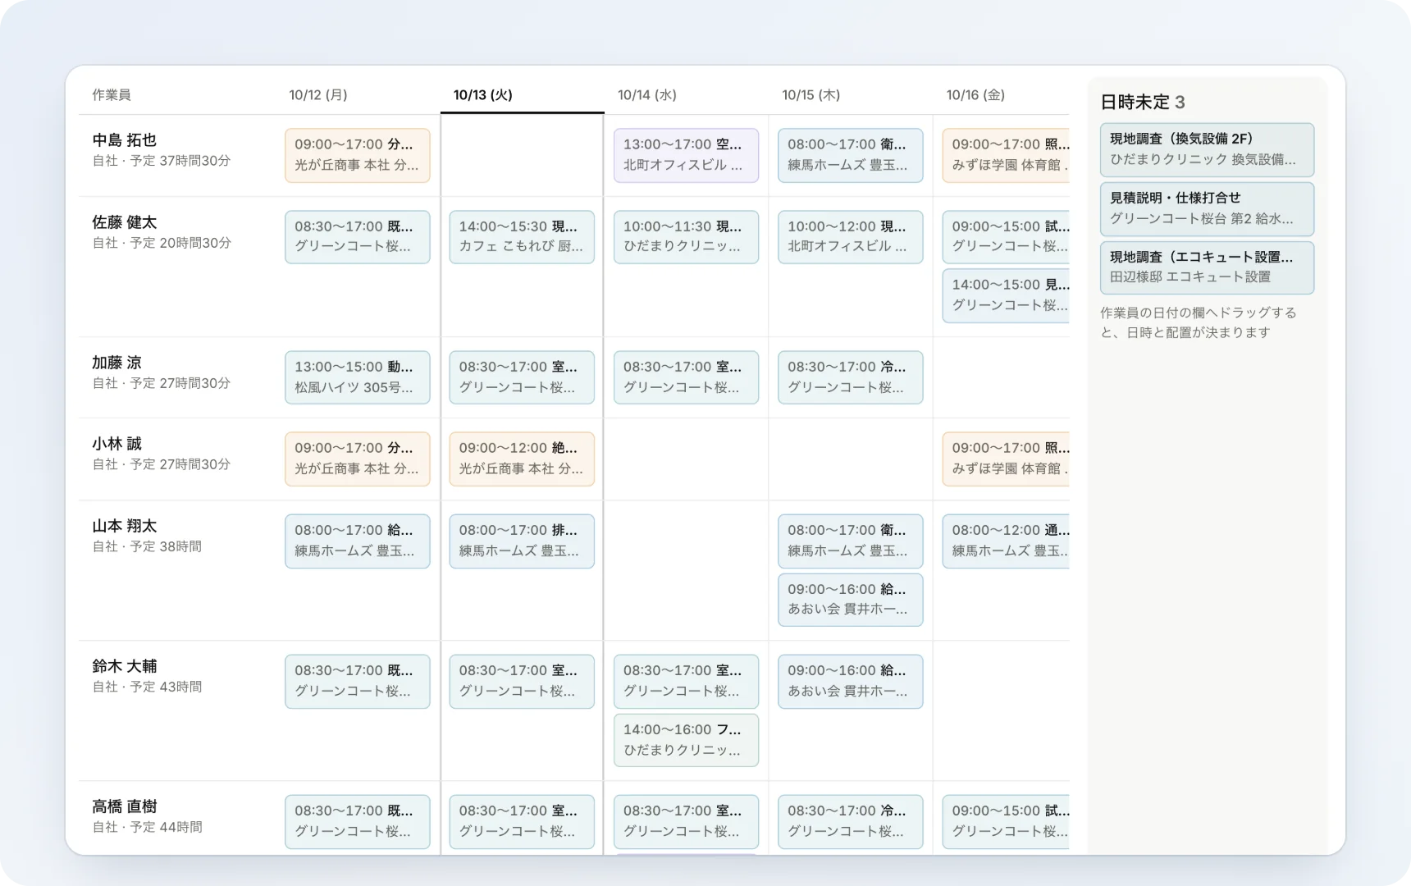Click the 日時未定 3 panel heading
This screenshot has height=886, width=1411.
(1142, 102)
